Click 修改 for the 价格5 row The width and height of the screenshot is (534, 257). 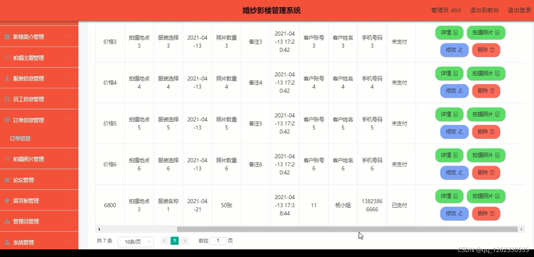[454, 132]
